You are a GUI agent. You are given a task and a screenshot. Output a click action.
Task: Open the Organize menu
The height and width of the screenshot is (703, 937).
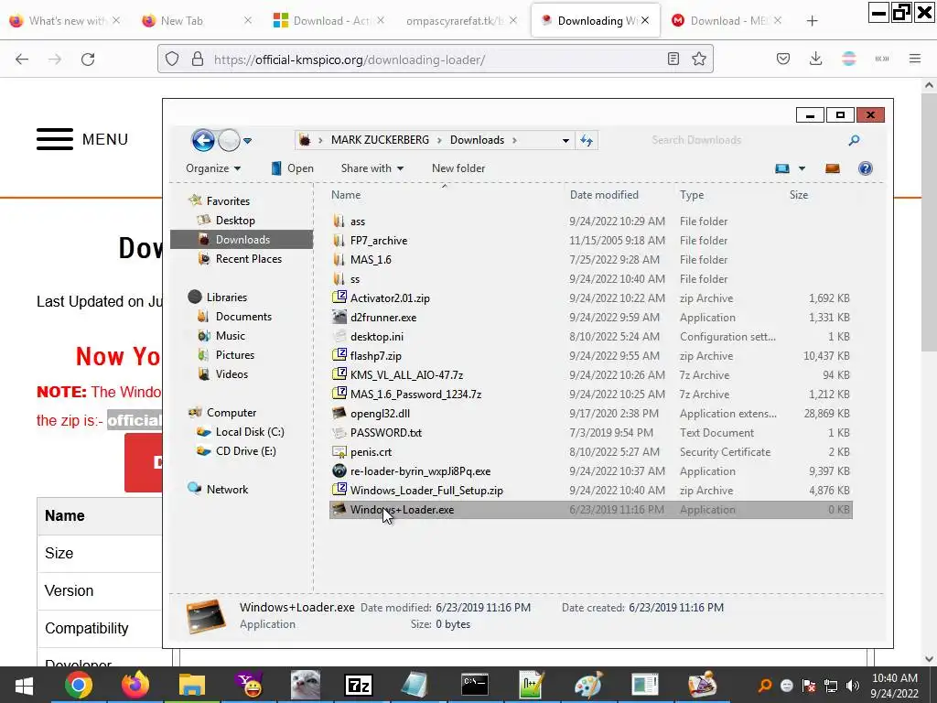213,168
